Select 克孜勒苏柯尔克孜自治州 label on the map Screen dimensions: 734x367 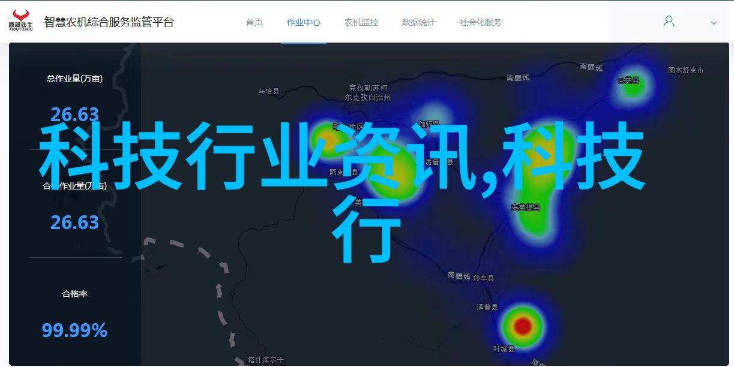point(369,92)
